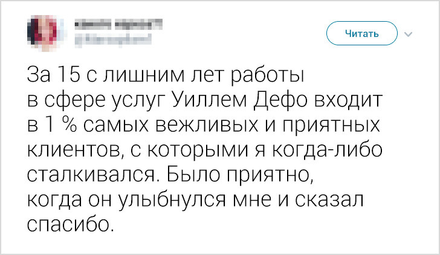
Task: Click the final word спасибо
Action: tap(70, 225)
